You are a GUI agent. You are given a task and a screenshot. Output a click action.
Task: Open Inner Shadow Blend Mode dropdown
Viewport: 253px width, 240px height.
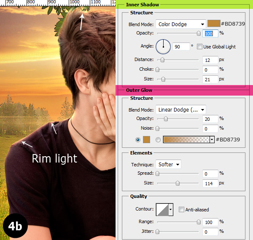pyautogui.click(x=181, y=24)
